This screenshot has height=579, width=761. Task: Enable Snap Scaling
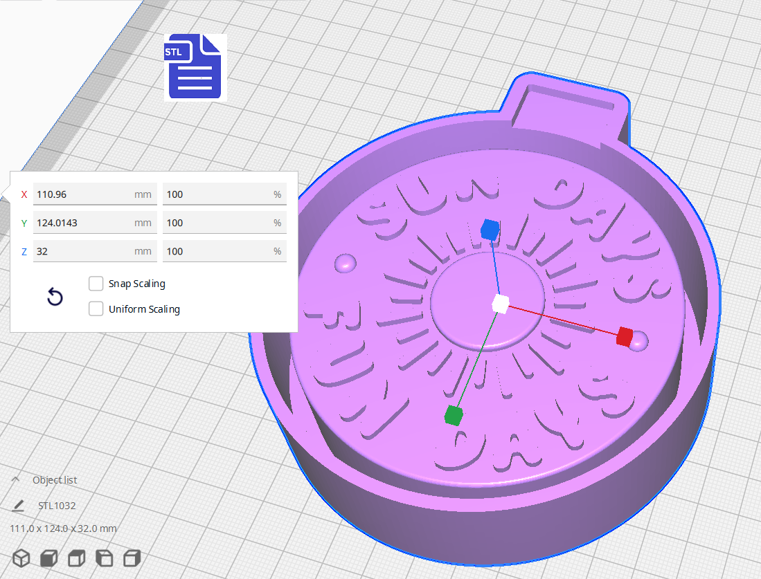click(96, 283)
